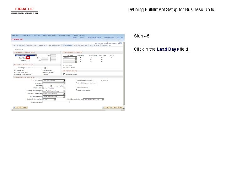Screen dimensions: 226x170
Task: Click in the Output Destination text field
Action: click(x=56, y=102)
